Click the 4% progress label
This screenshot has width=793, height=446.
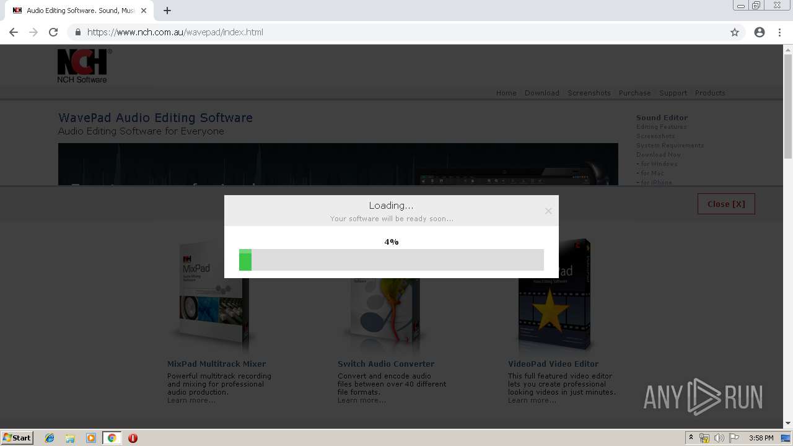(x=392, y=242)
